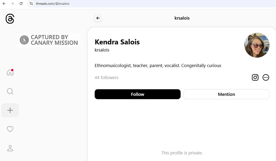View site information icon in address bar
The image size is (276, 161).
pyautogui.click(x=31, y=3)
